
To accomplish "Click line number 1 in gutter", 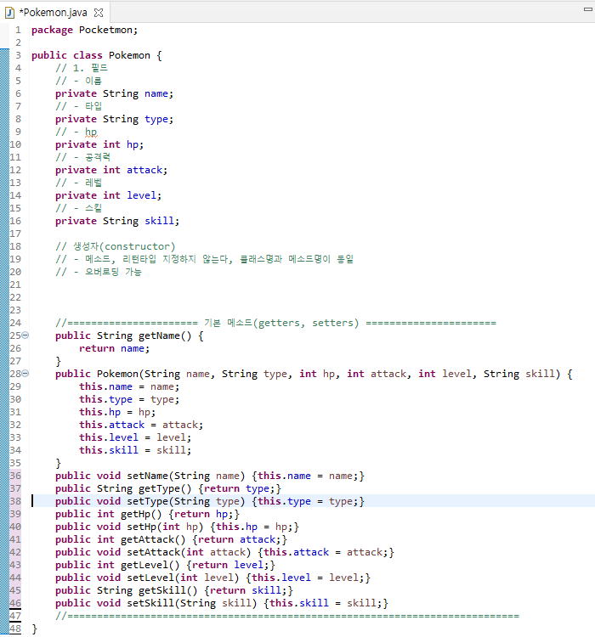I will coord(18,30).
